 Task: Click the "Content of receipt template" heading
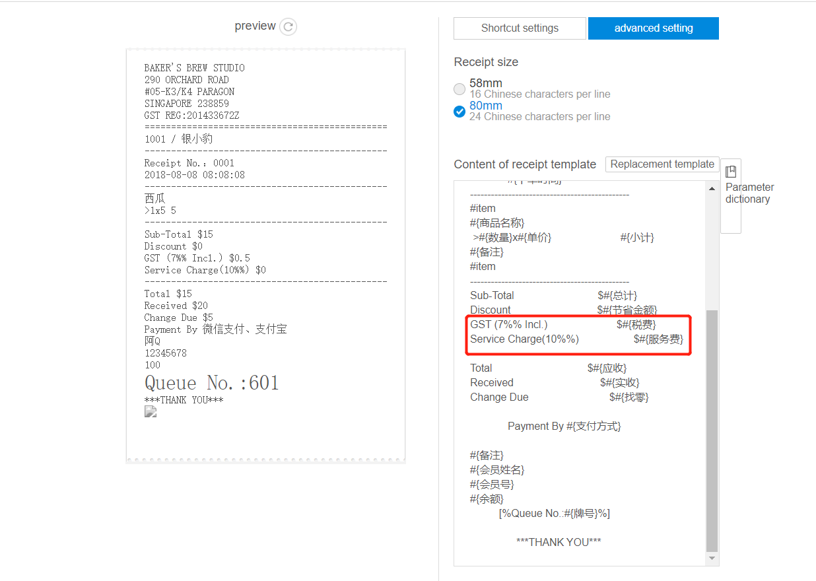coord(525,164)
